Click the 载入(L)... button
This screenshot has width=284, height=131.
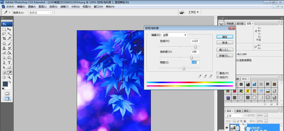click(225, 50)
